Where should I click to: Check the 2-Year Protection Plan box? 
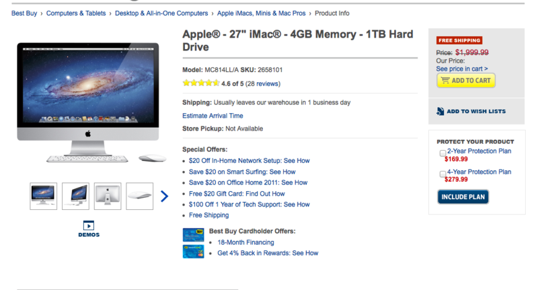point(443,153)
